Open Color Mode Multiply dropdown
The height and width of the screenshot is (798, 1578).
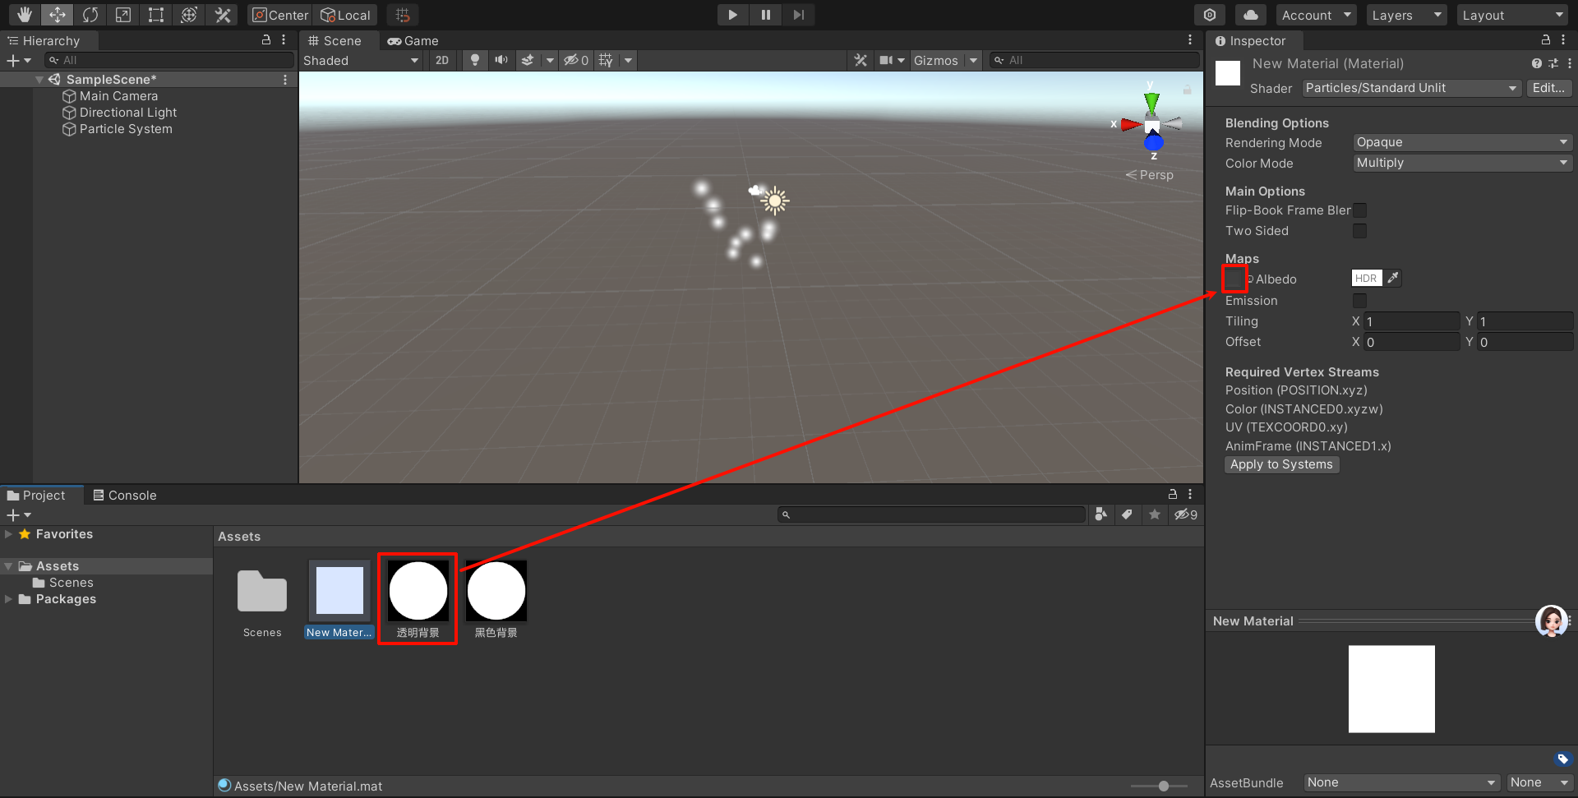1461,163
